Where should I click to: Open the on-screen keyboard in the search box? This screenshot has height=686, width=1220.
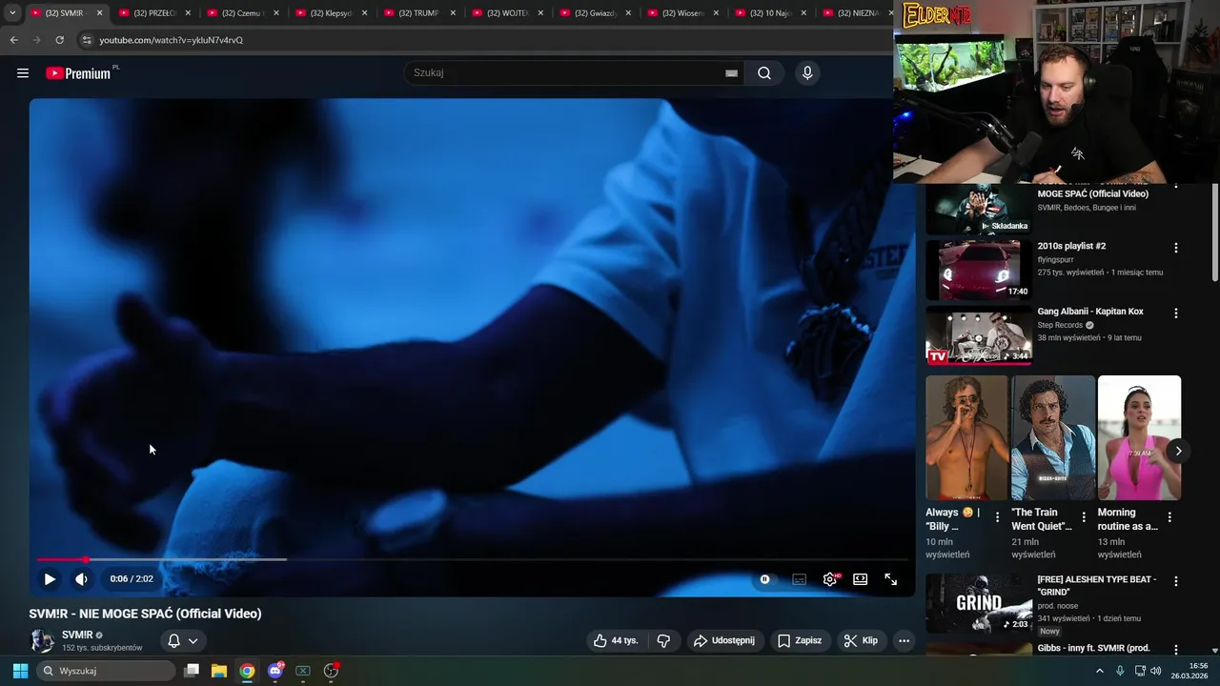coord(731,73)
